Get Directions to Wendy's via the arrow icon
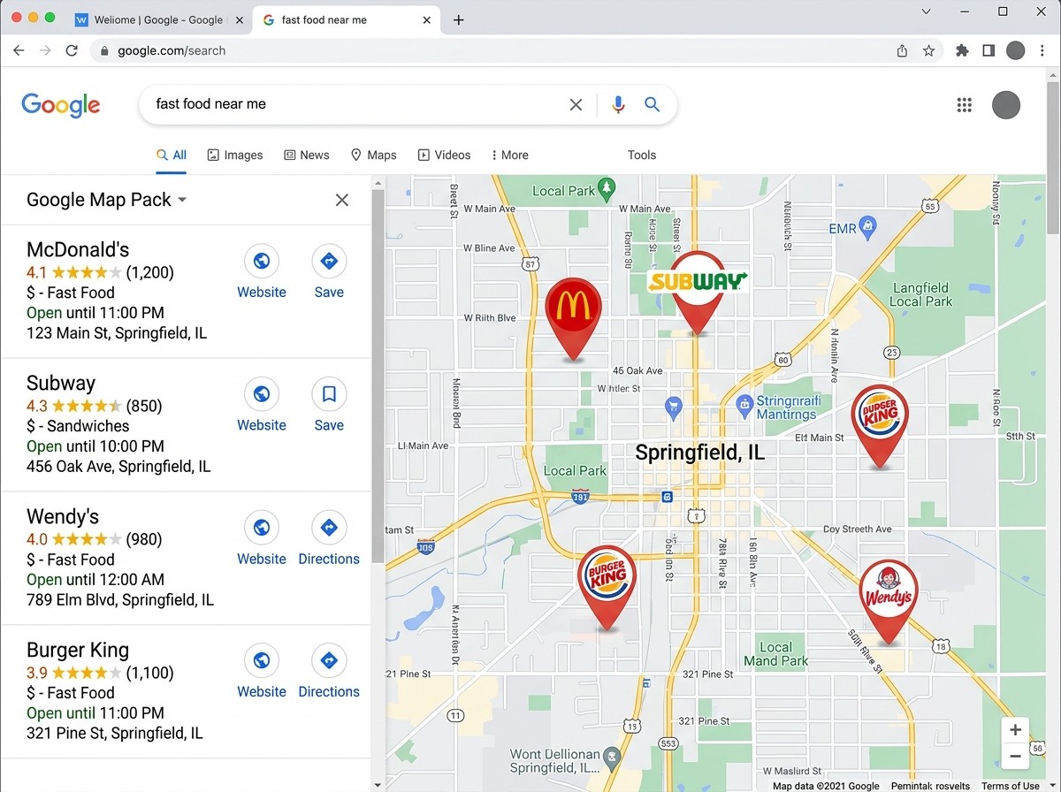Screen dimensions: 1061x792 (x=328, y=528)
